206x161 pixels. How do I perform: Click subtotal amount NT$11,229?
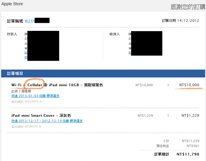[x=191, y=141]
